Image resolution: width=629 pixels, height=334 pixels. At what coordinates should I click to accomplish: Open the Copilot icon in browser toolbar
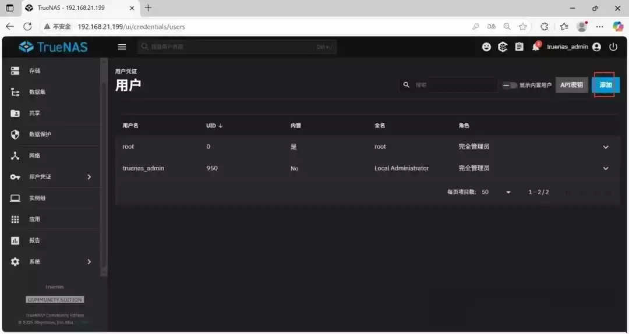[x=618, y=26]
